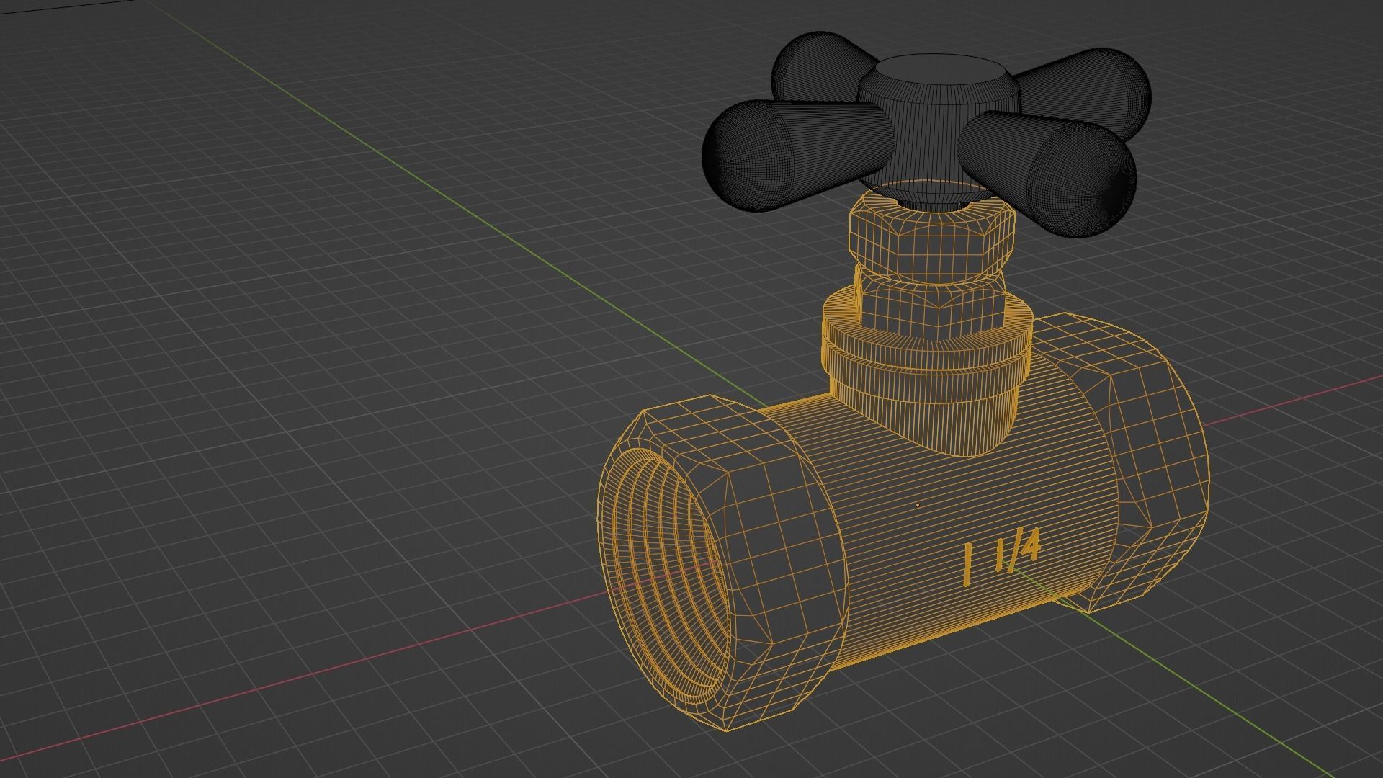The height and width of the screenshot is (778, 1383).
Task: Click the orange origin dot on valve body
Action: click(917, 506)
